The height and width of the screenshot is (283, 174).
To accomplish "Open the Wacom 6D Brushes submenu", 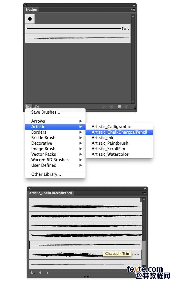I will tap(55, 160).
